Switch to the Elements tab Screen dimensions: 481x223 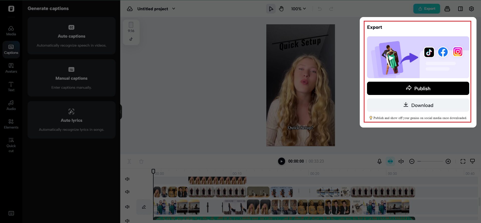(x=11, y=124)
